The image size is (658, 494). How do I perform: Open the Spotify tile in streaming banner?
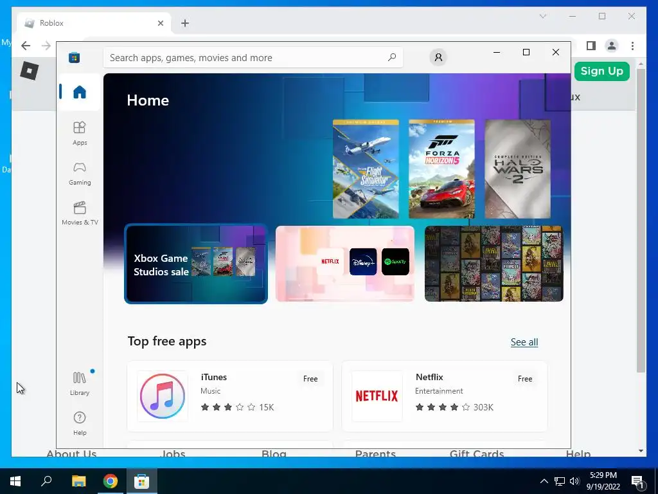(395, 261)
